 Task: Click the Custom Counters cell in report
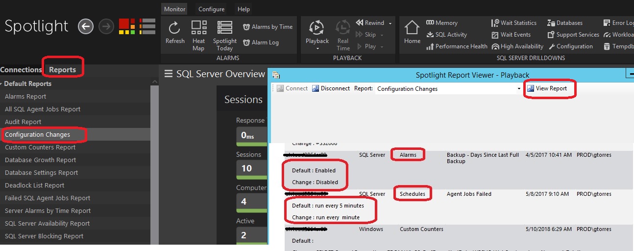(421, 229)
